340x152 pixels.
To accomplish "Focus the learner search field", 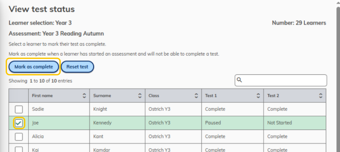I will [x=281, y=80].
